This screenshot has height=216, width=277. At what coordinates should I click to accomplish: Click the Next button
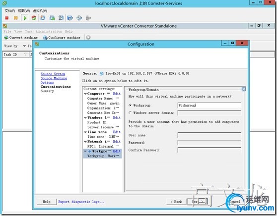coord(198,202)
